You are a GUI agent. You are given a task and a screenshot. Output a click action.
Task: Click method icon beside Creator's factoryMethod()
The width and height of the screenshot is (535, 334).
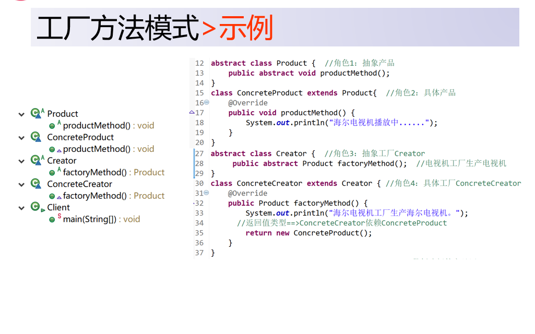(x=52, y=173)
